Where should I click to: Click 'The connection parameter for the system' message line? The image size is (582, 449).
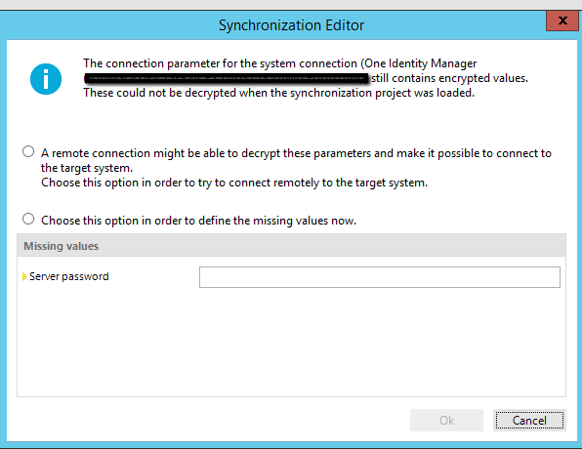[x=280, y=63]
